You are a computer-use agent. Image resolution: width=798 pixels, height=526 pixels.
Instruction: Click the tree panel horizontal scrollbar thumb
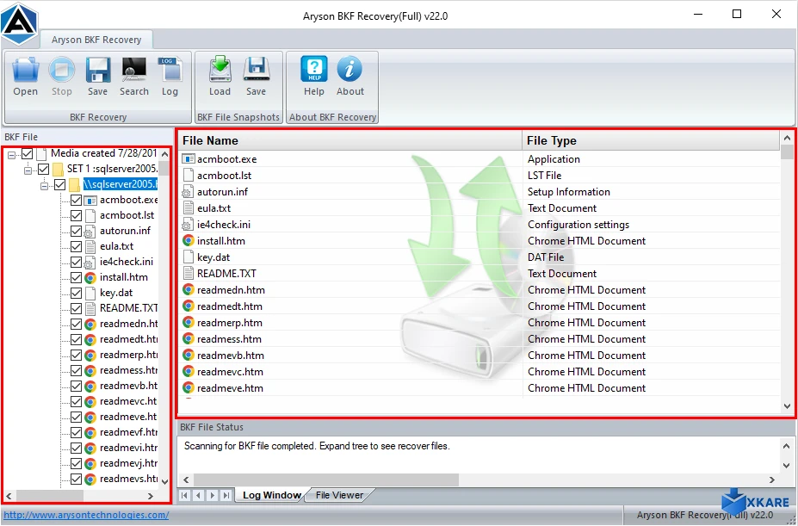[51, 496]
